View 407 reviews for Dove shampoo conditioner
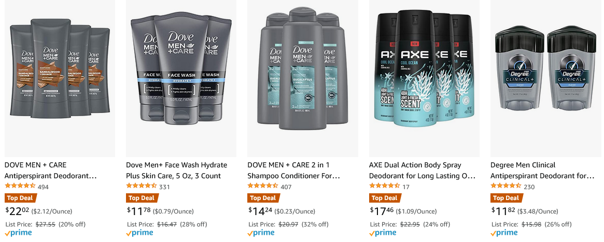The image size is (604, 242). [x=286, y=187]
